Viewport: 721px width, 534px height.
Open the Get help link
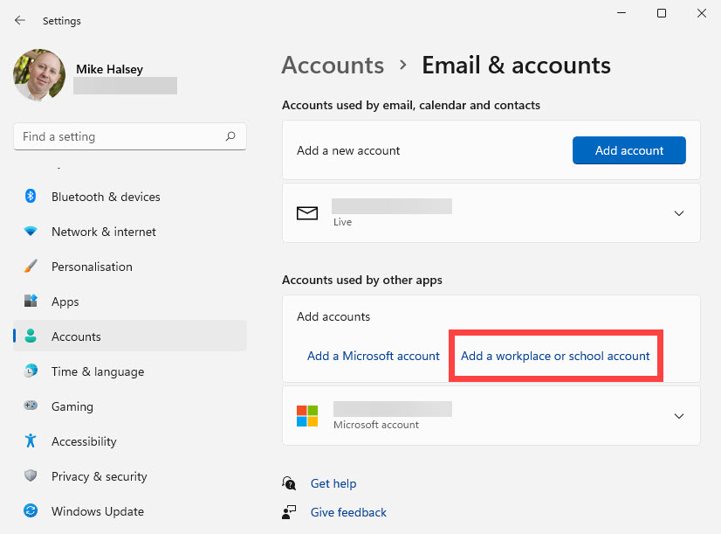333,483
